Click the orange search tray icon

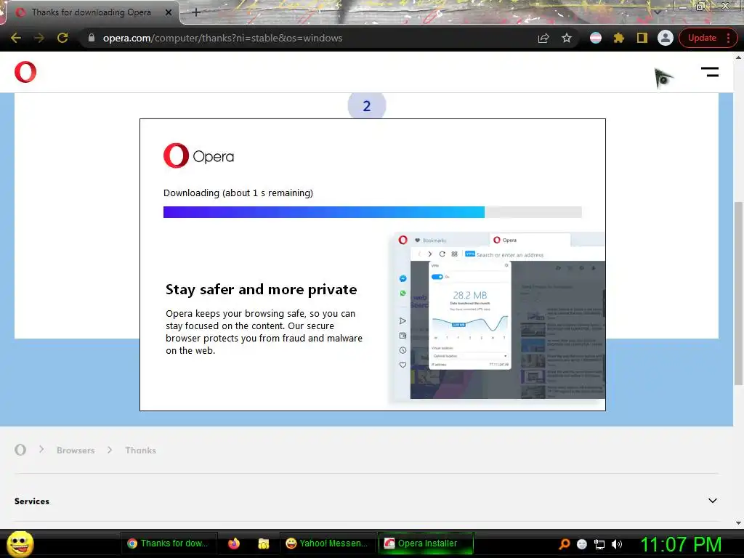[x=564, y=543]
